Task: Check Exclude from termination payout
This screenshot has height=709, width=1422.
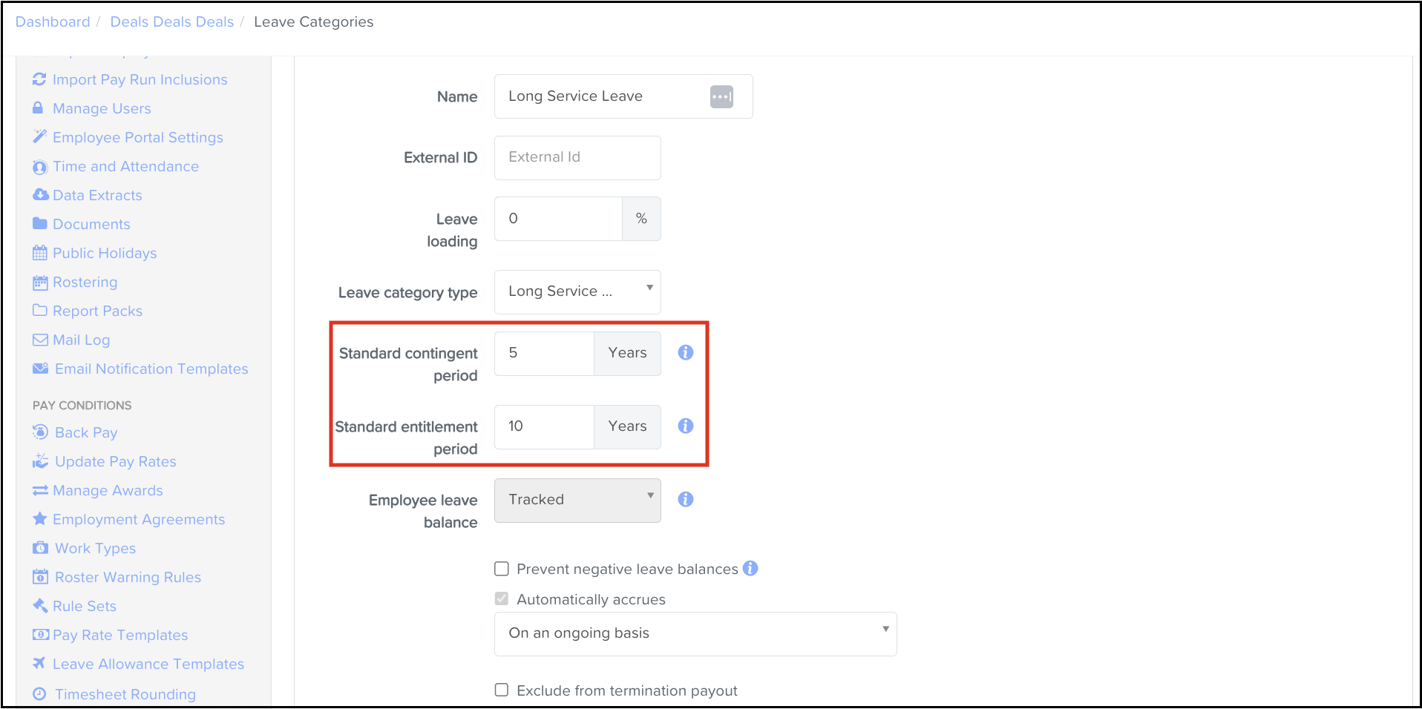Action: (x=502, y=690)
